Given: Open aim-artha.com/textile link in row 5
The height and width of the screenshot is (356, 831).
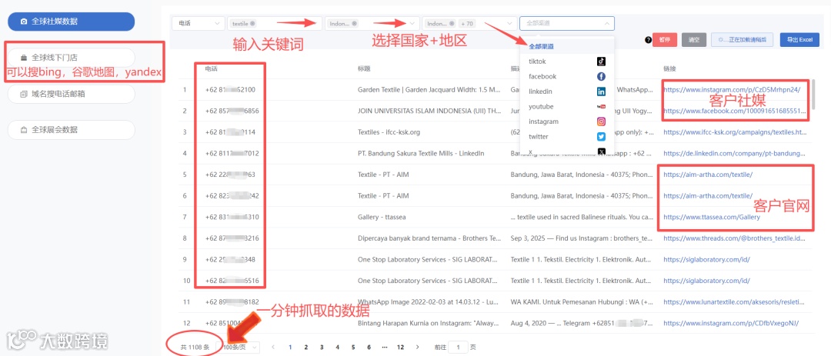Looking at the screenshot, I should click(x=708, y=175).
